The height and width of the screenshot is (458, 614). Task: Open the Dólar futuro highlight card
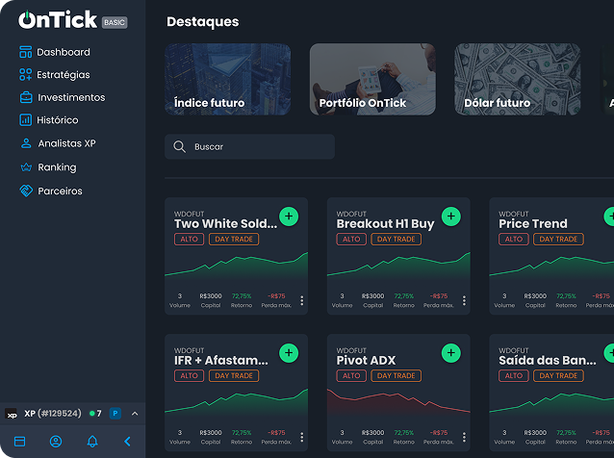click(x=517, y=79)
